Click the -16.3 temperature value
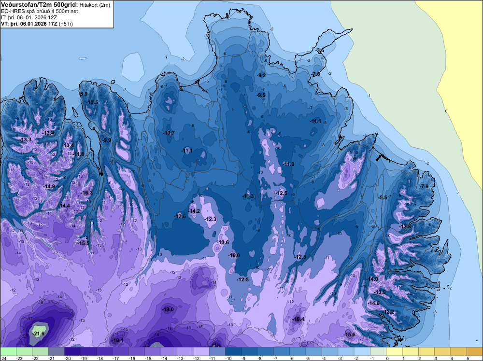Screen dimensions: 483x361 (86, 193)
